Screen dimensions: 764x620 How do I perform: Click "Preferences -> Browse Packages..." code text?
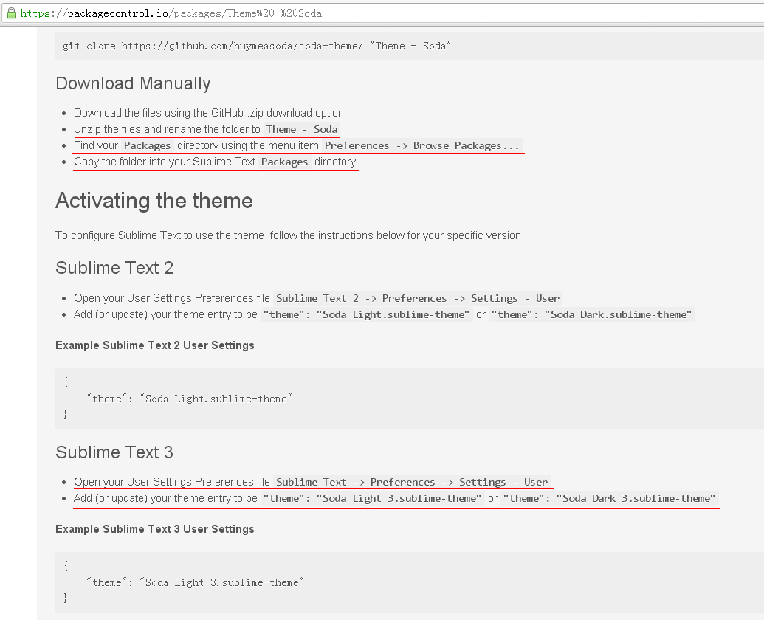pyautogui.click(x=422, y=145)
